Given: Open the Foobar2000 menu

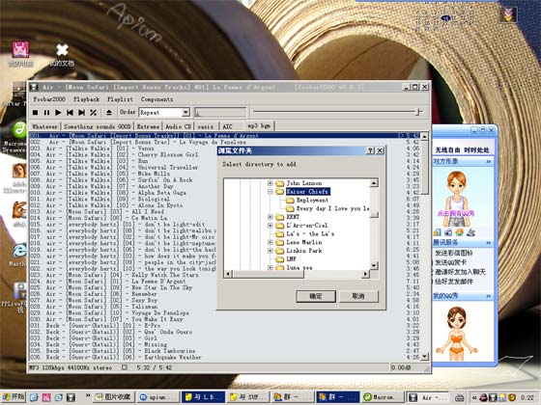Looking at the screenshot, I should [49, 99].
